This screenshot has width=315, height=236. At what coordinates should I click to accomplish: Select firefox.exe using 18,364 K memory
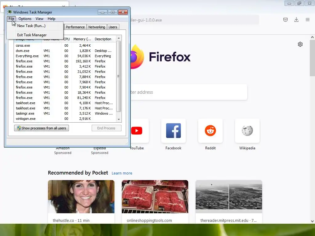tap(65, 92)
